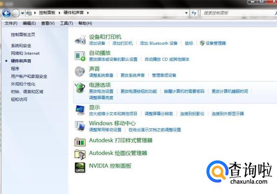This screenshot has height=194, width=277.
Task: Open 外观和个性化 in sidebar
Action: tap(23, 84)
